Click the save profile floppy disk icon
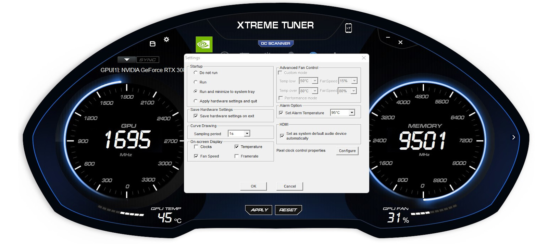The height and width of the screenshot is (244, 560). coord(153,44)
